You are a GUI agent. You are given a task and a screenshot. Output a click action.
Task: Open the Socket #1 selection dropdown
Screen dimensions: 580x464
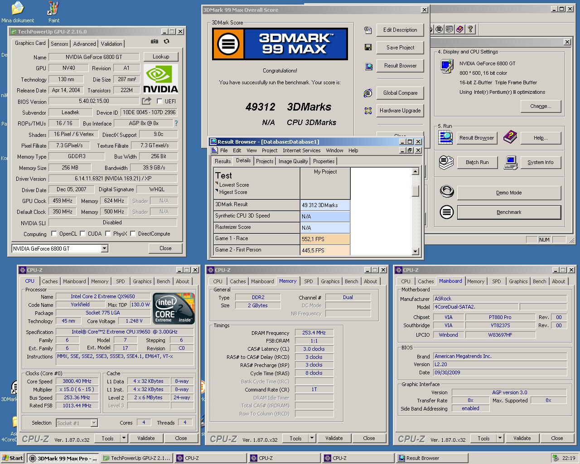pos(94,423)
